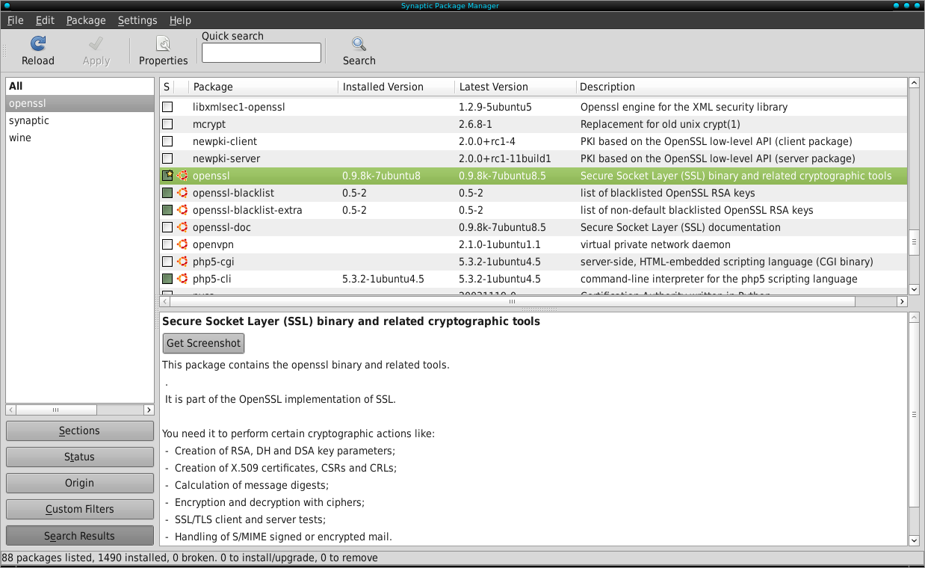Click openssl-doc package name
This screenshot has height=568, width=925.
pyautogui.click(x=222, y=227)
